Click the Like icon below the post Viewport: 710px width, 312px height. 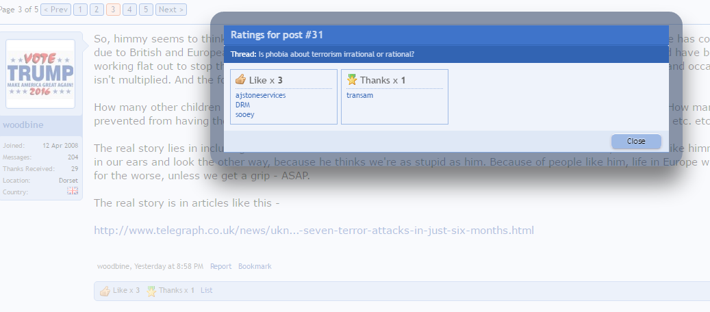coord(105,291)
